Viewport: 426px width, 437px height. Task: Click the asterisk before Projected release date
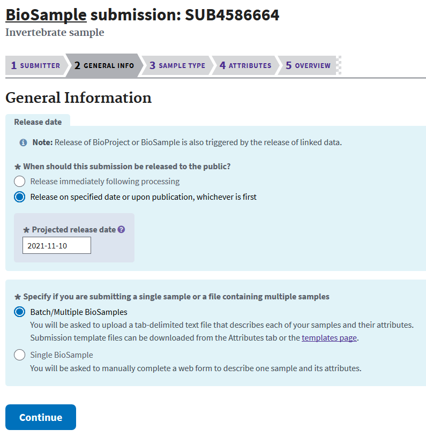coord(26,230)
